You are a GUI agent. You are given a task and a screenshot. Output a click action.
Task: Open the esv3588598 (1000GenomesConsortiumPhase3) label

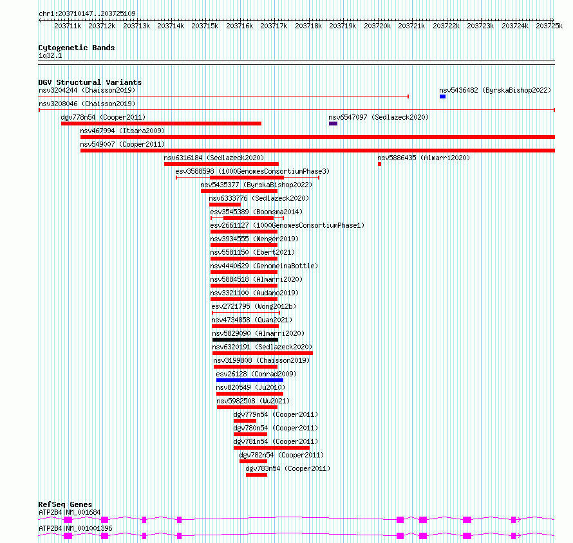click(252, 171)
